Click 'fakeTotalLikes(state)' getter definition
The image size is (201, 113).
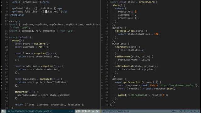(130, 31)
